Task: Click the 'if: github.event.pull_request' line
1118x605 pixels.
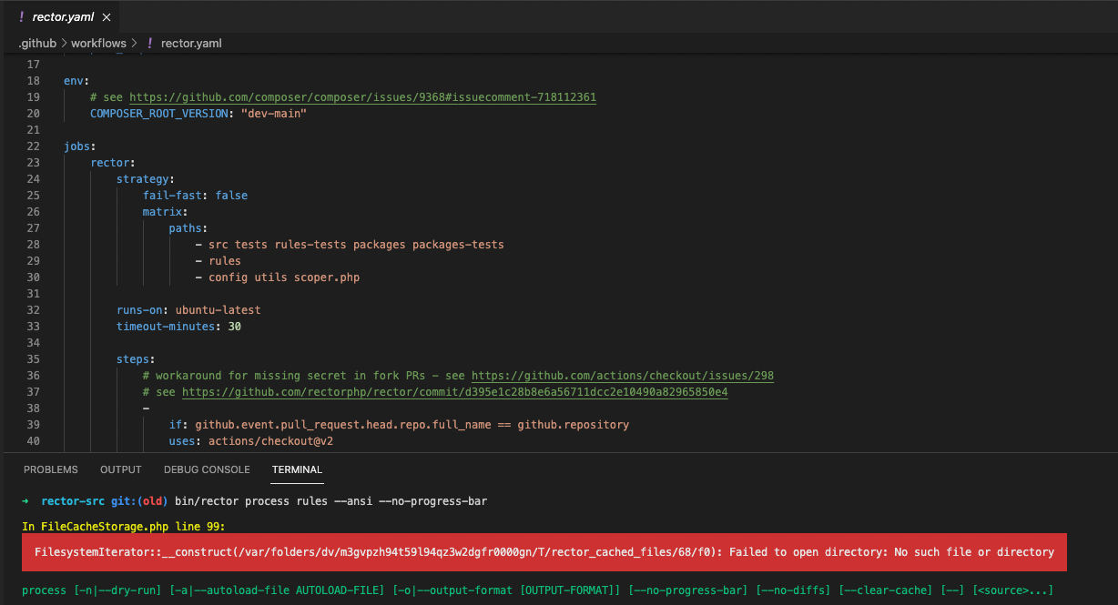Action: [x=399, y=425]
